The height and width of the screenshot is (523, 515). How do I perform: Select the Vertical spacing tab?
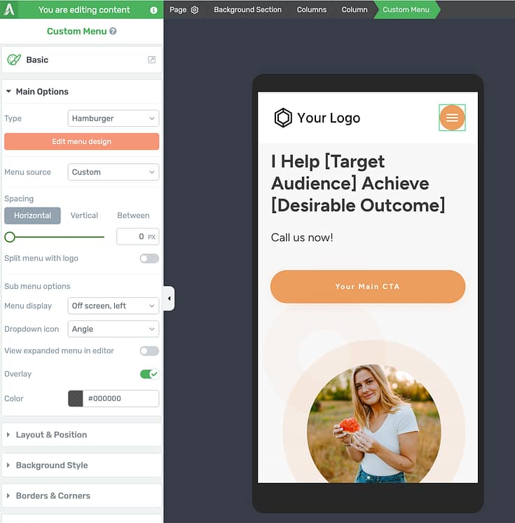coord(84,215)
